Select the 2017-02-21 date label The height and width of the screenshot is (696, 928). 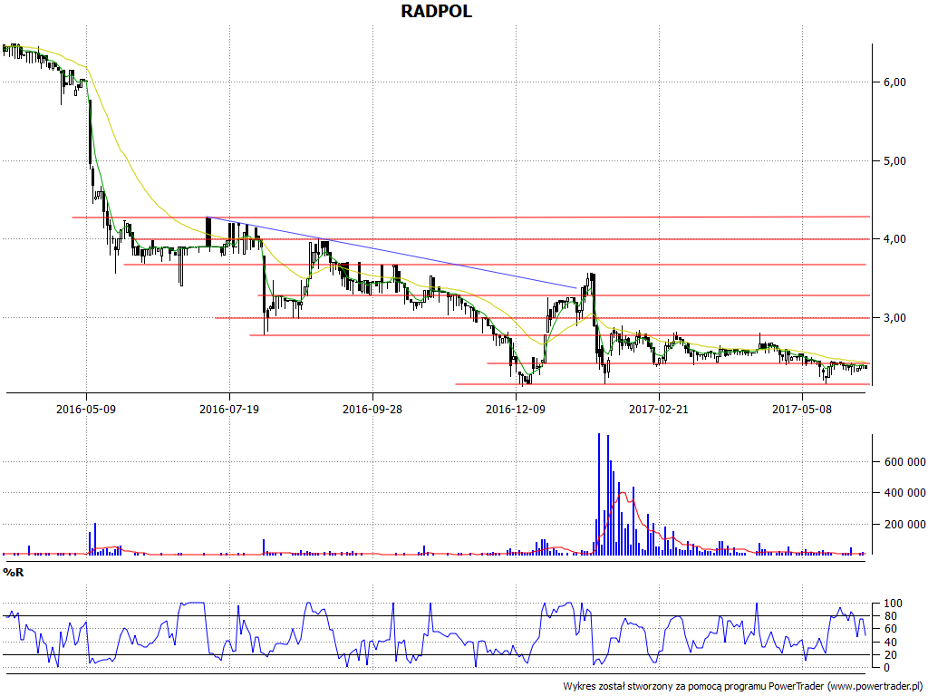(659, 409)
